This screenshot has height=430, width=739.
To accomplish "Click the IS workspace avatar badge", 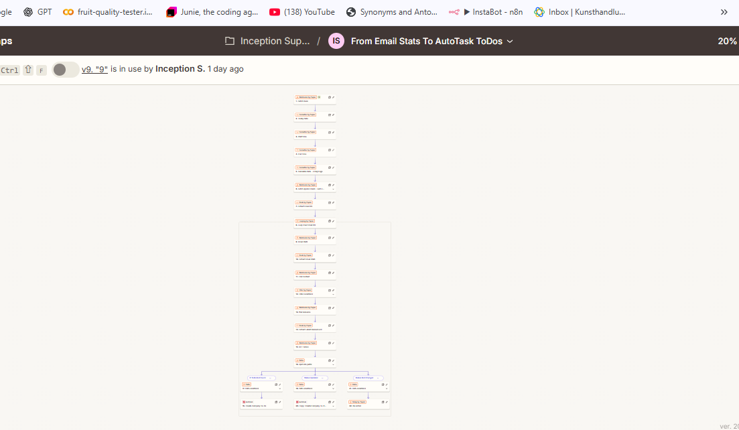I will (x=336, y=41).
